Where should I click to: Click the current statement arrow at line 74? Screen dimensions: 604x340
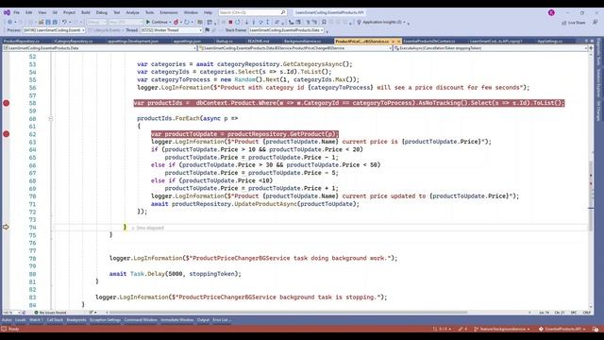[6, 227]
